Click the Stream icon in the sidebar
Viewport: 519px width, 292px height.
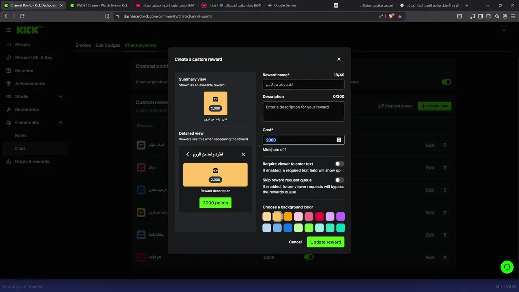point(9,45)
